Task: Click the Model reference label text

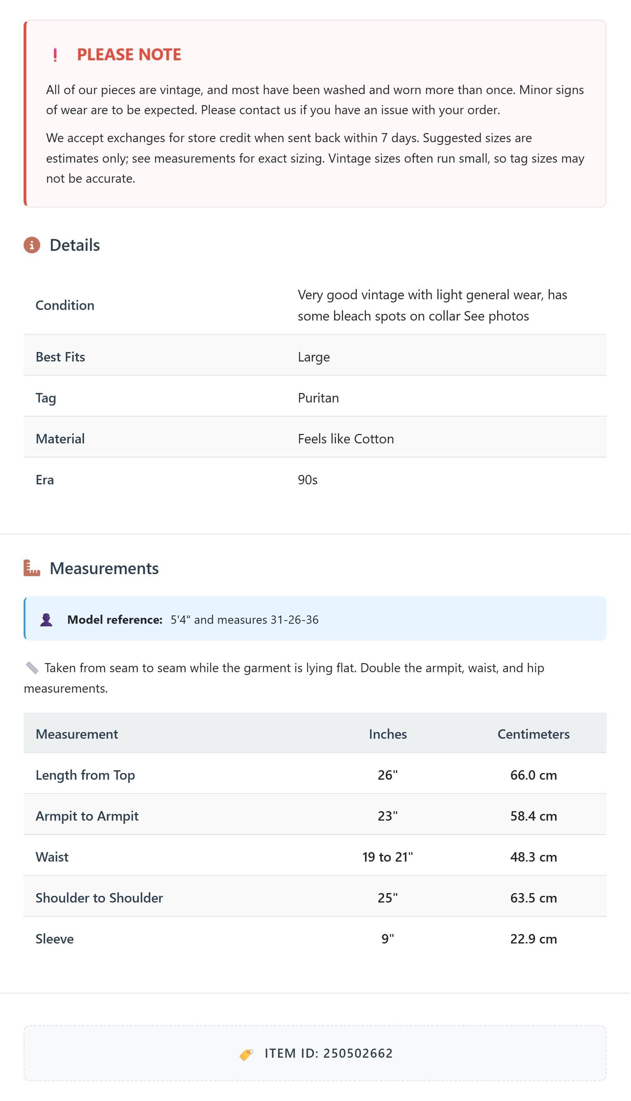Action: (115, 620)
